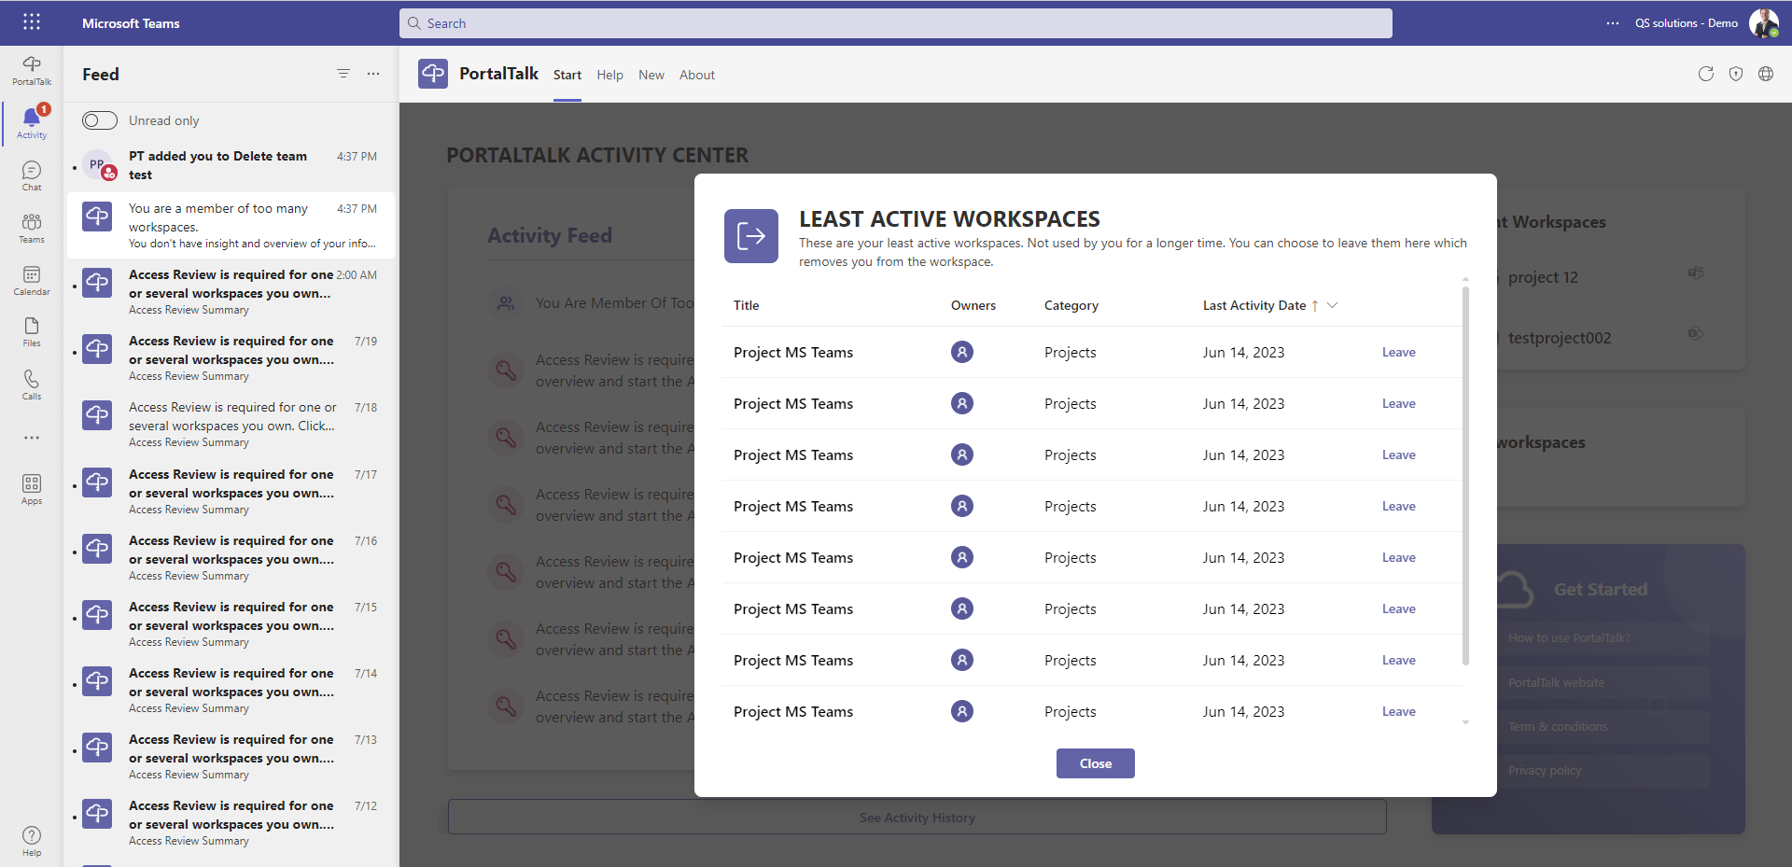Open the 7/12 Access Review notification
Screen dimensions: 1792x867
[231, 822]
